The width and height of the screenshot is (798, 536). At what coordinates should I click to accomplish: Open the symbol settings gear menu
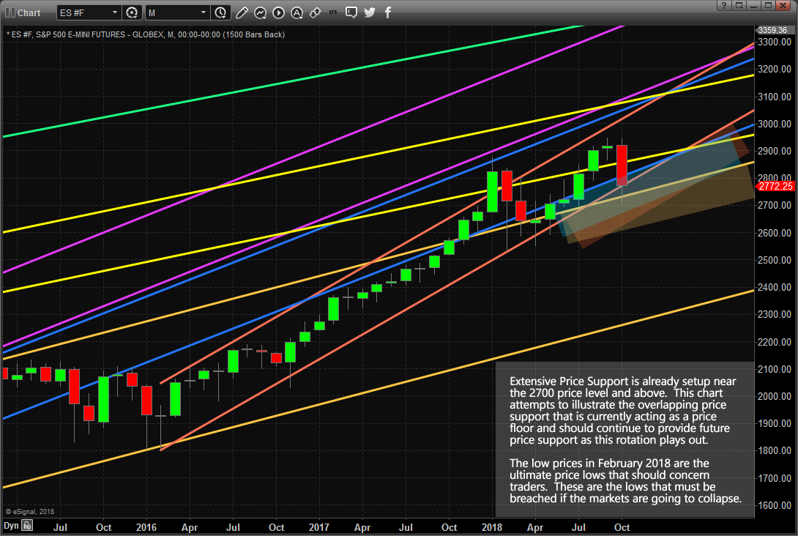pyautogui.click(x=132, y=12)
